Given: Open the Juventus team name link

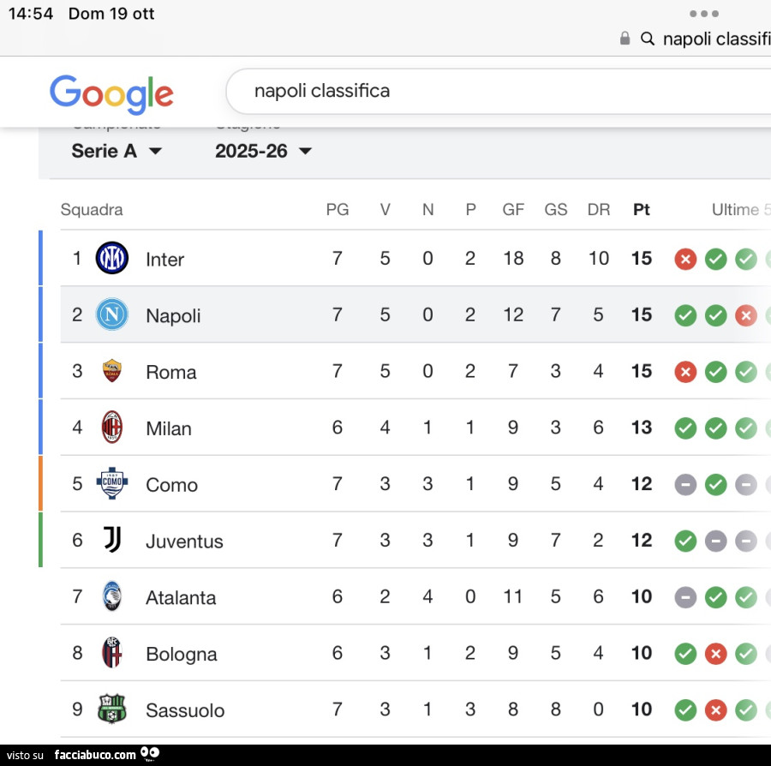Looking at the screenshot, I should 184,541.
